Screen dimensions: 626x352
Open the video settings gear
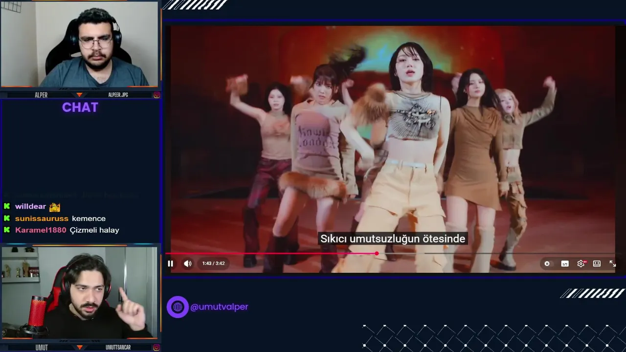[581, 264]
